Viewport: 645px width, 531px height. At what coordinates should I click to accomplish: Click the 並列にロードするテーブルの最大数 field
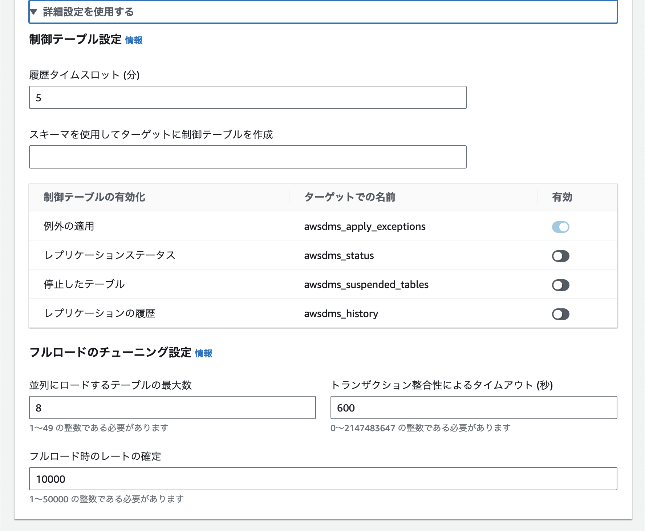pos(172,408)
